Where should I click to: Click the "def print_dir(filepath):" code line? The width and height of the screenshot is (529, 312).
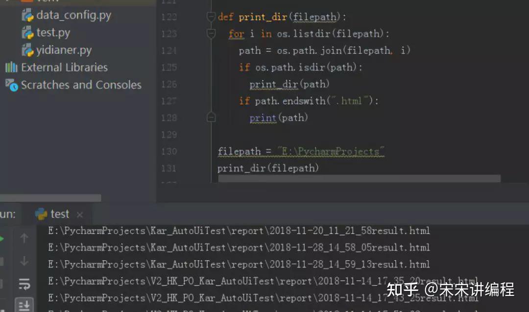[282, 17]
